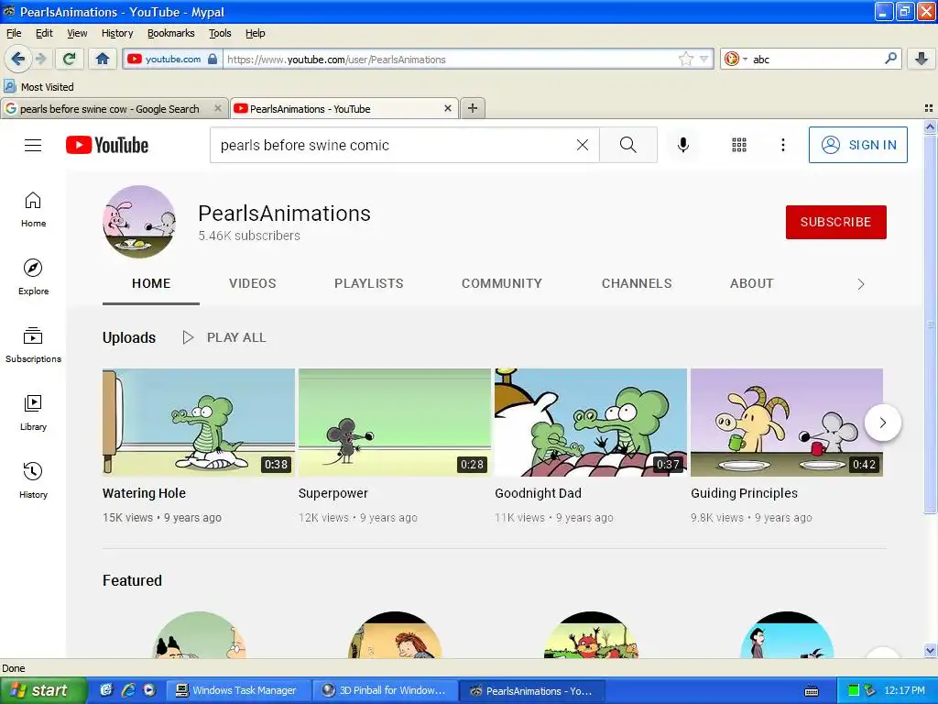
Task: Click the YouTube logo
Action: 106,145
